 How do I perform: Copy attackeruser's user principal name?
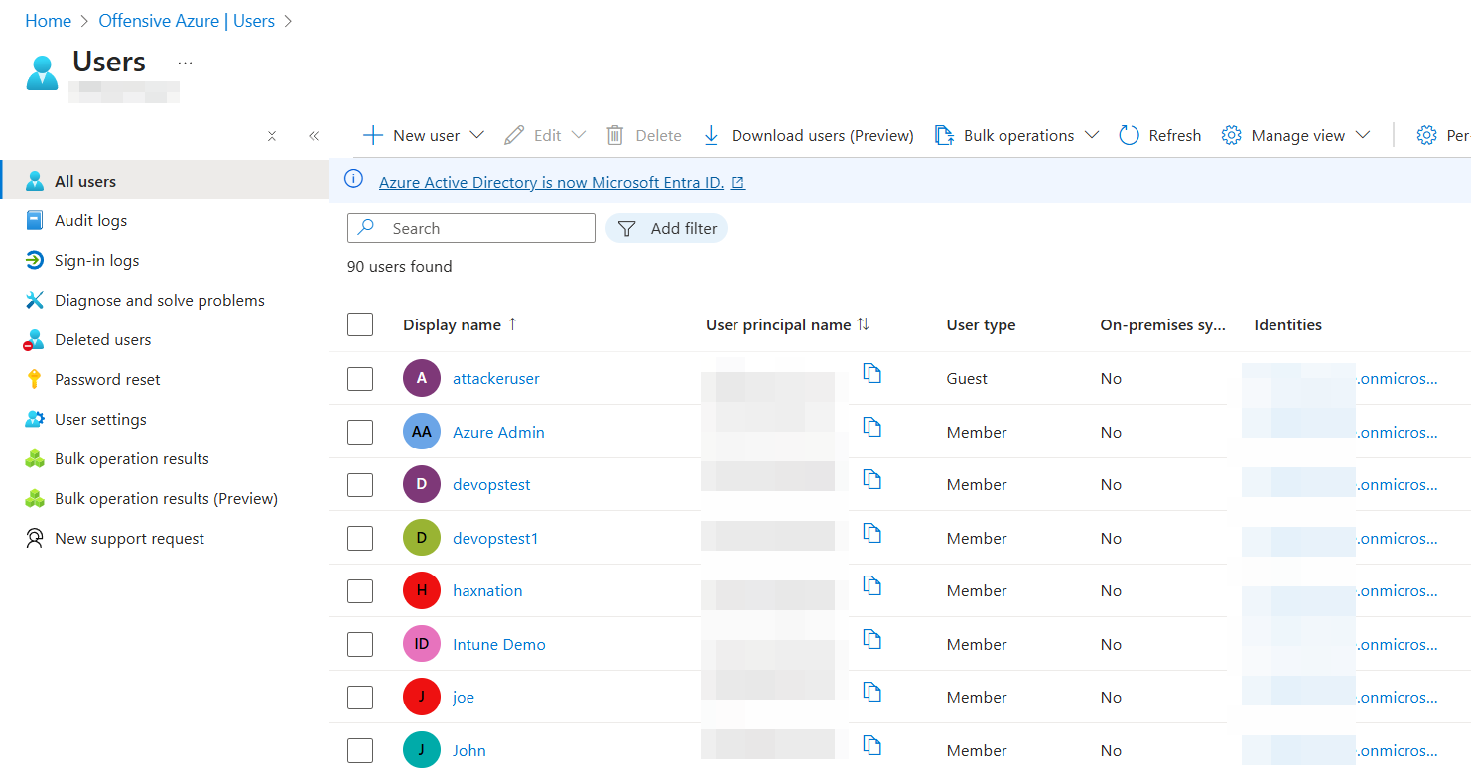tap(872, 373)
